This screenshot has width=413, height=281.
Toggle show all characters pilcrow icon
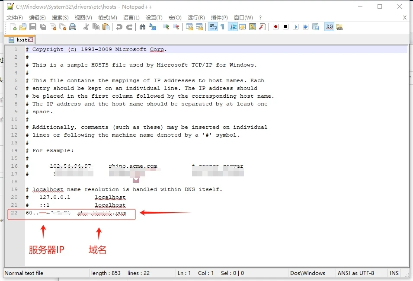tap(222, 27)
